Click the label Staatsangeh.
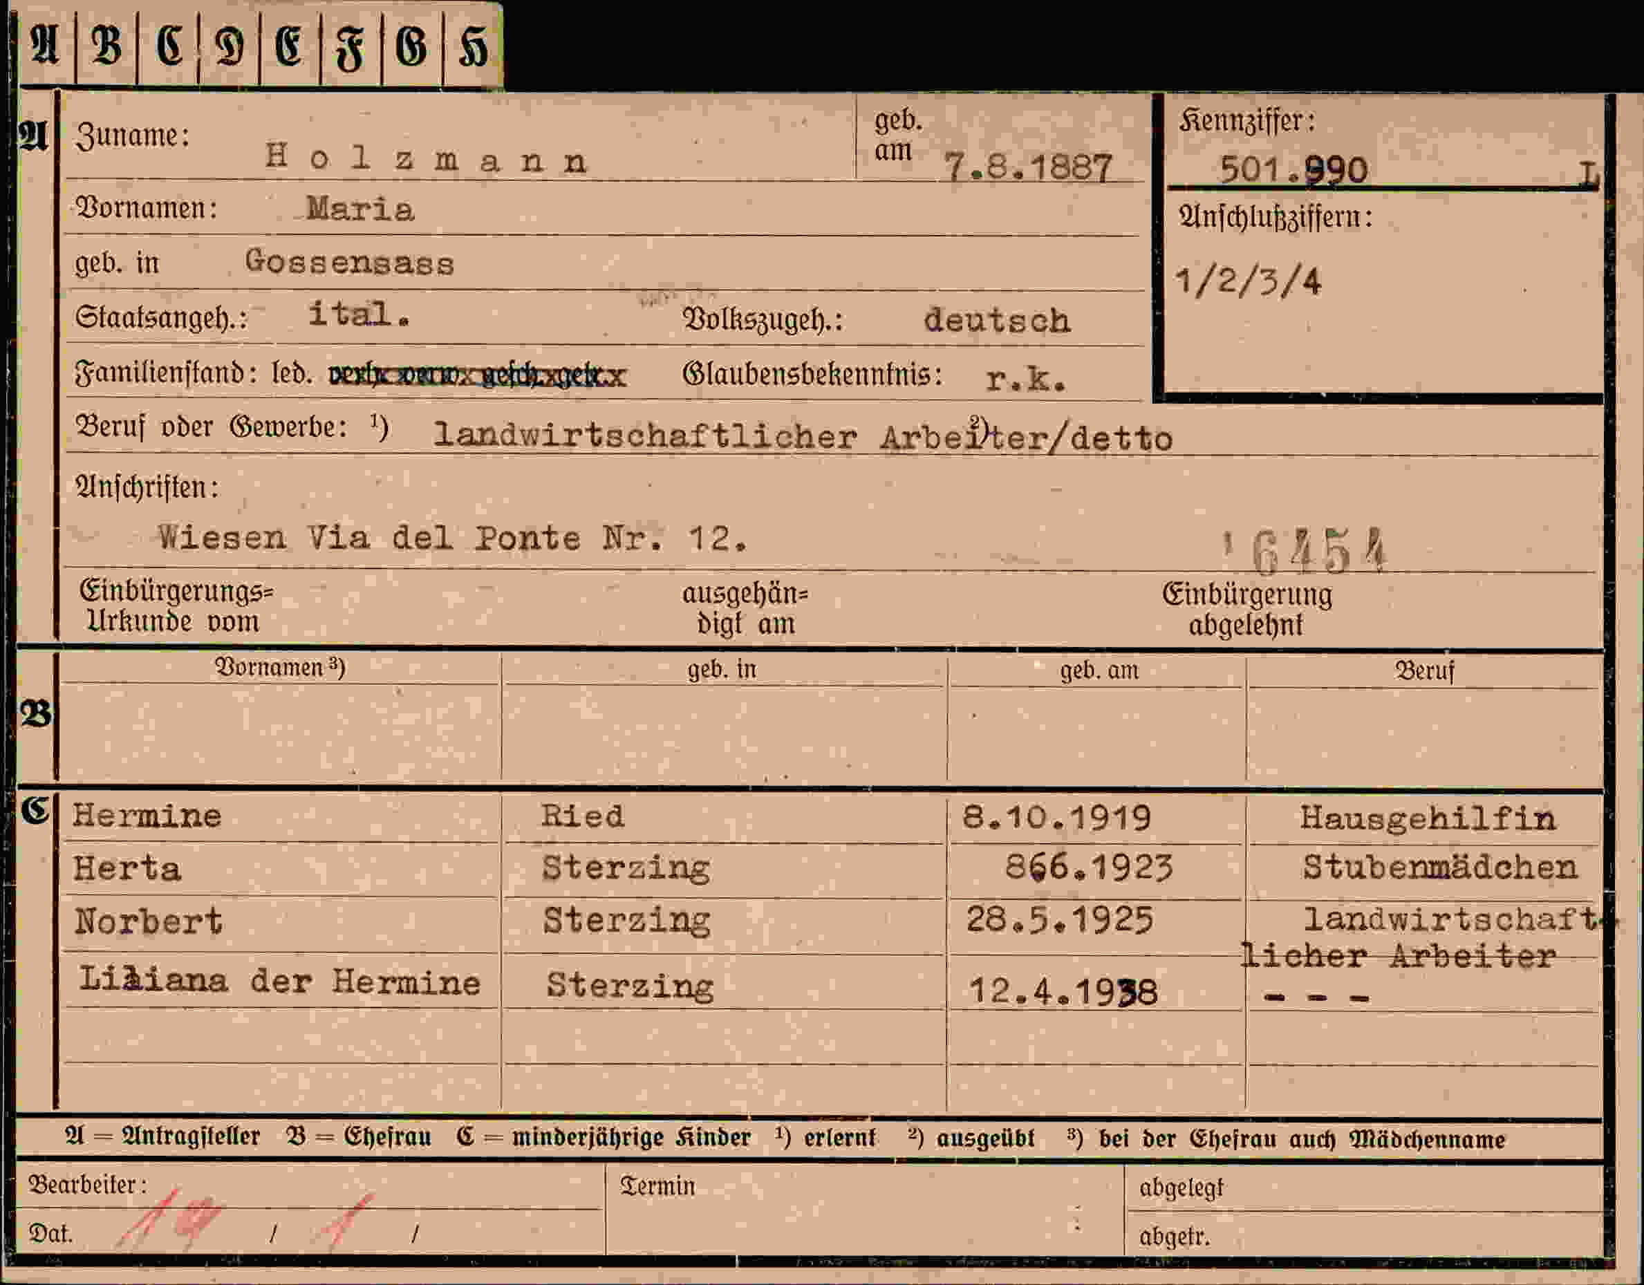1644x1285 pixels. (x=161, y=318)
